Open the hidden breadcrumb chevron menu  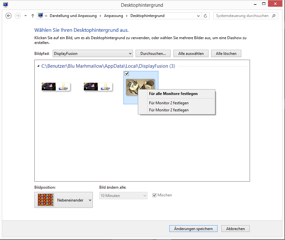(46, 16)
